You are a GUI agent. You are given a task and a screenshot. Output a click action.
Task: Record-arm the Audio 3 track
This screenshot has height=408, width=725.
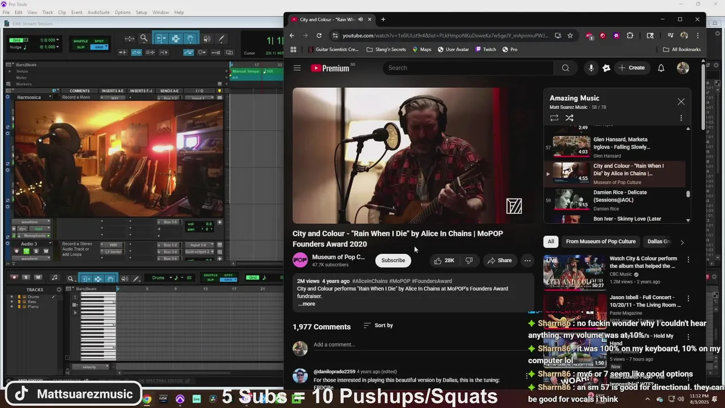pos(16,251)
